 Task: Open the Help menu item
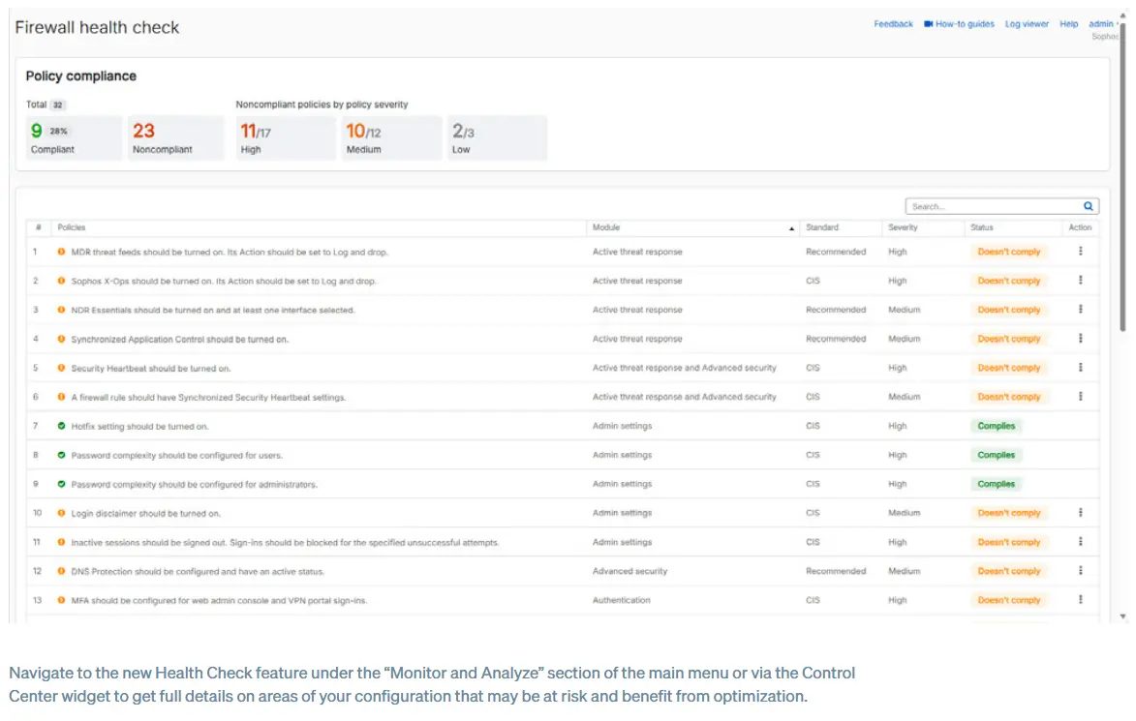(1068, 24)
